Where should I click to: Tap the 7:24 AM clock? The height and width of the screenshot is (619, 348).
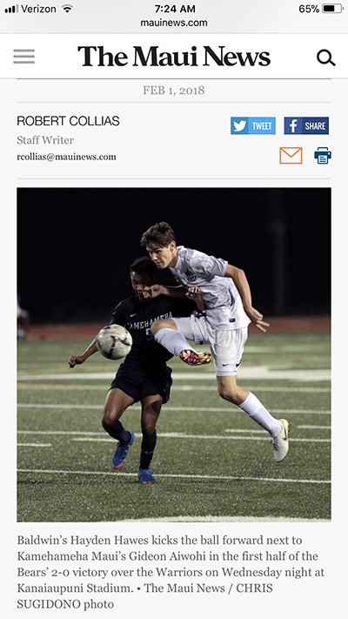coord(174,9)
